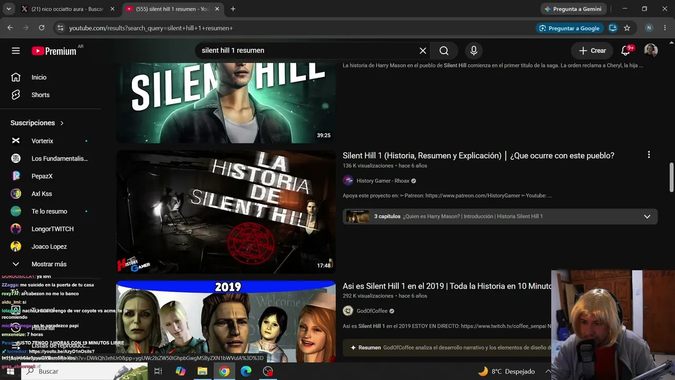The height and width of the screenshot is (380, 675).
Task: Bookmark this page with the star
Action: tap(627, 28)
